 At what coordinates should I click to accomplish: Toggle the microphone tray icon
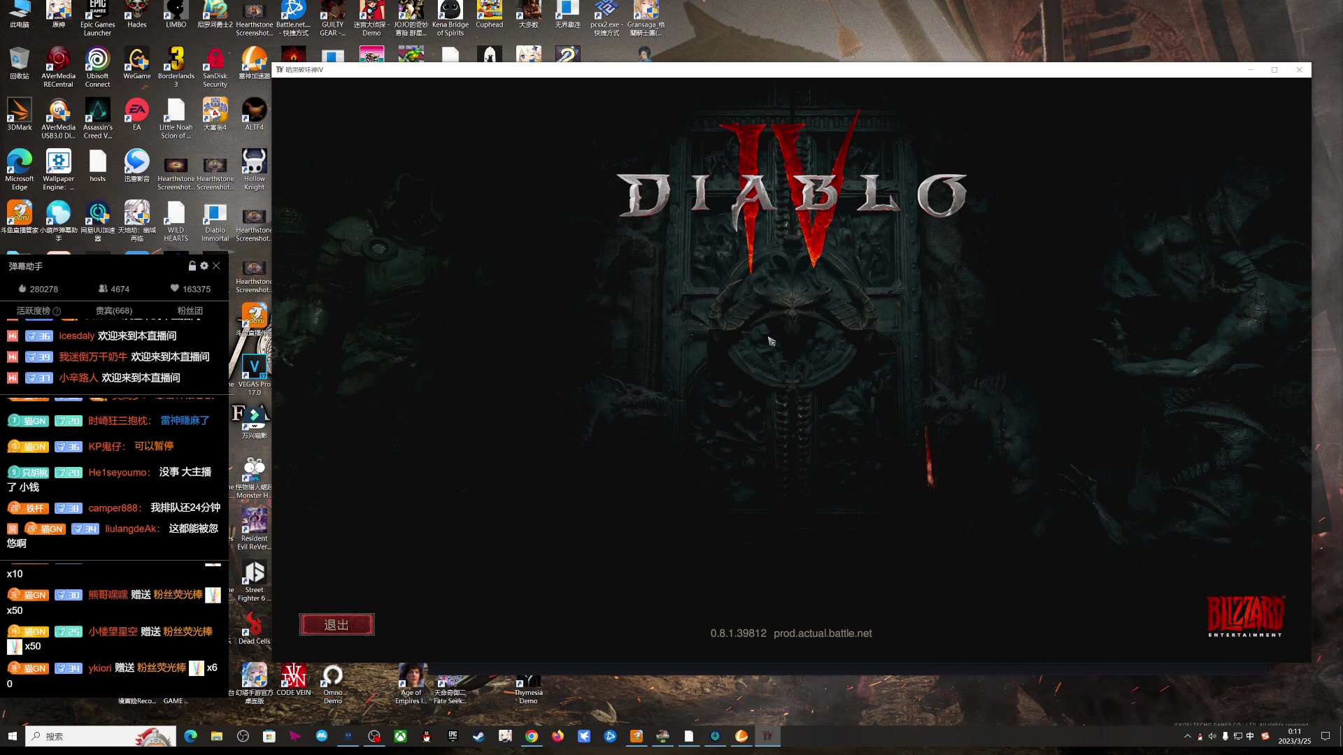coord(1225,736)
